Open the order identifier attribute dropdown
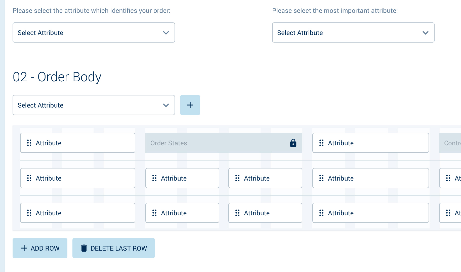Viewport: 461px width, 272px height. (94, 32)
